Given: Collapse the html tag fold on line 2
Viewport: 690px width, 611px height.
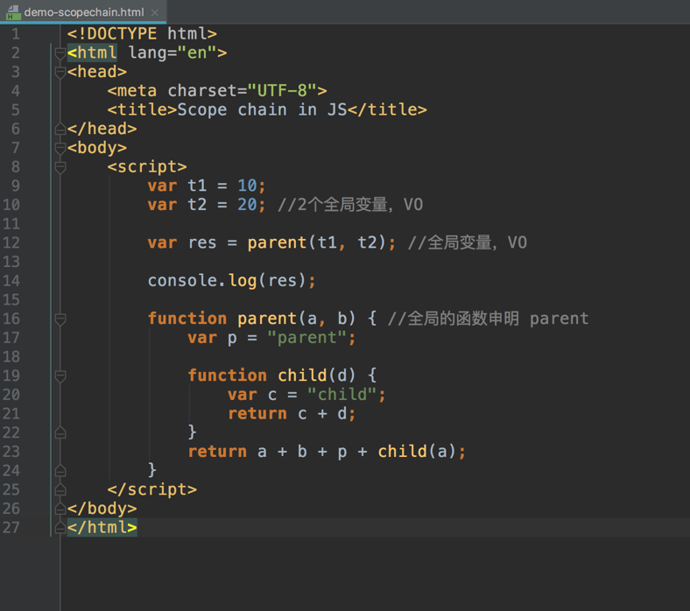Looking at the screenshot, I should point(60,53).
